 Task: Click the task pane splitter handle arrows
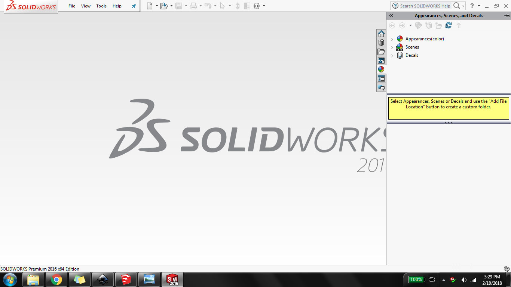click(x=449, y=123)
